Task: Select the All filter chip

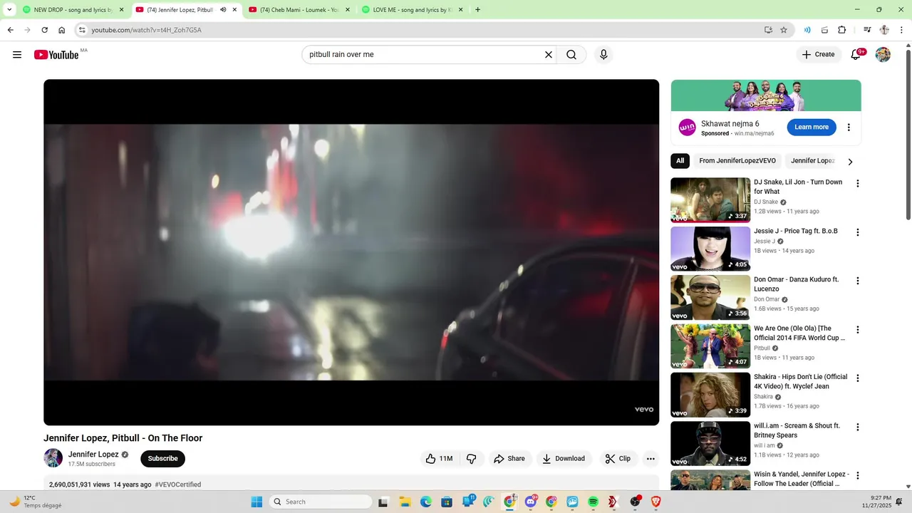Action: 680,161
